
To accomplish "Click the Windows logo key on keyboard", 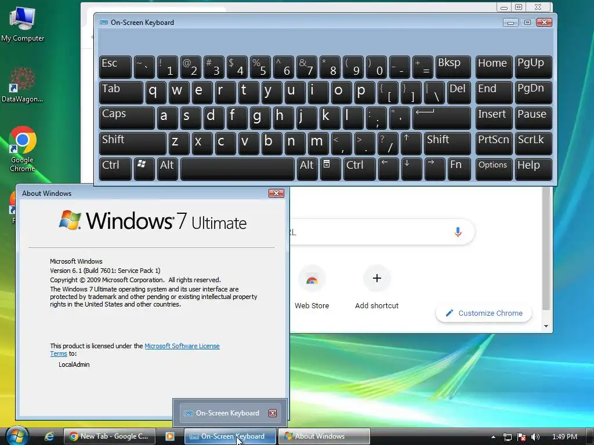I will [x=144, y=169].
